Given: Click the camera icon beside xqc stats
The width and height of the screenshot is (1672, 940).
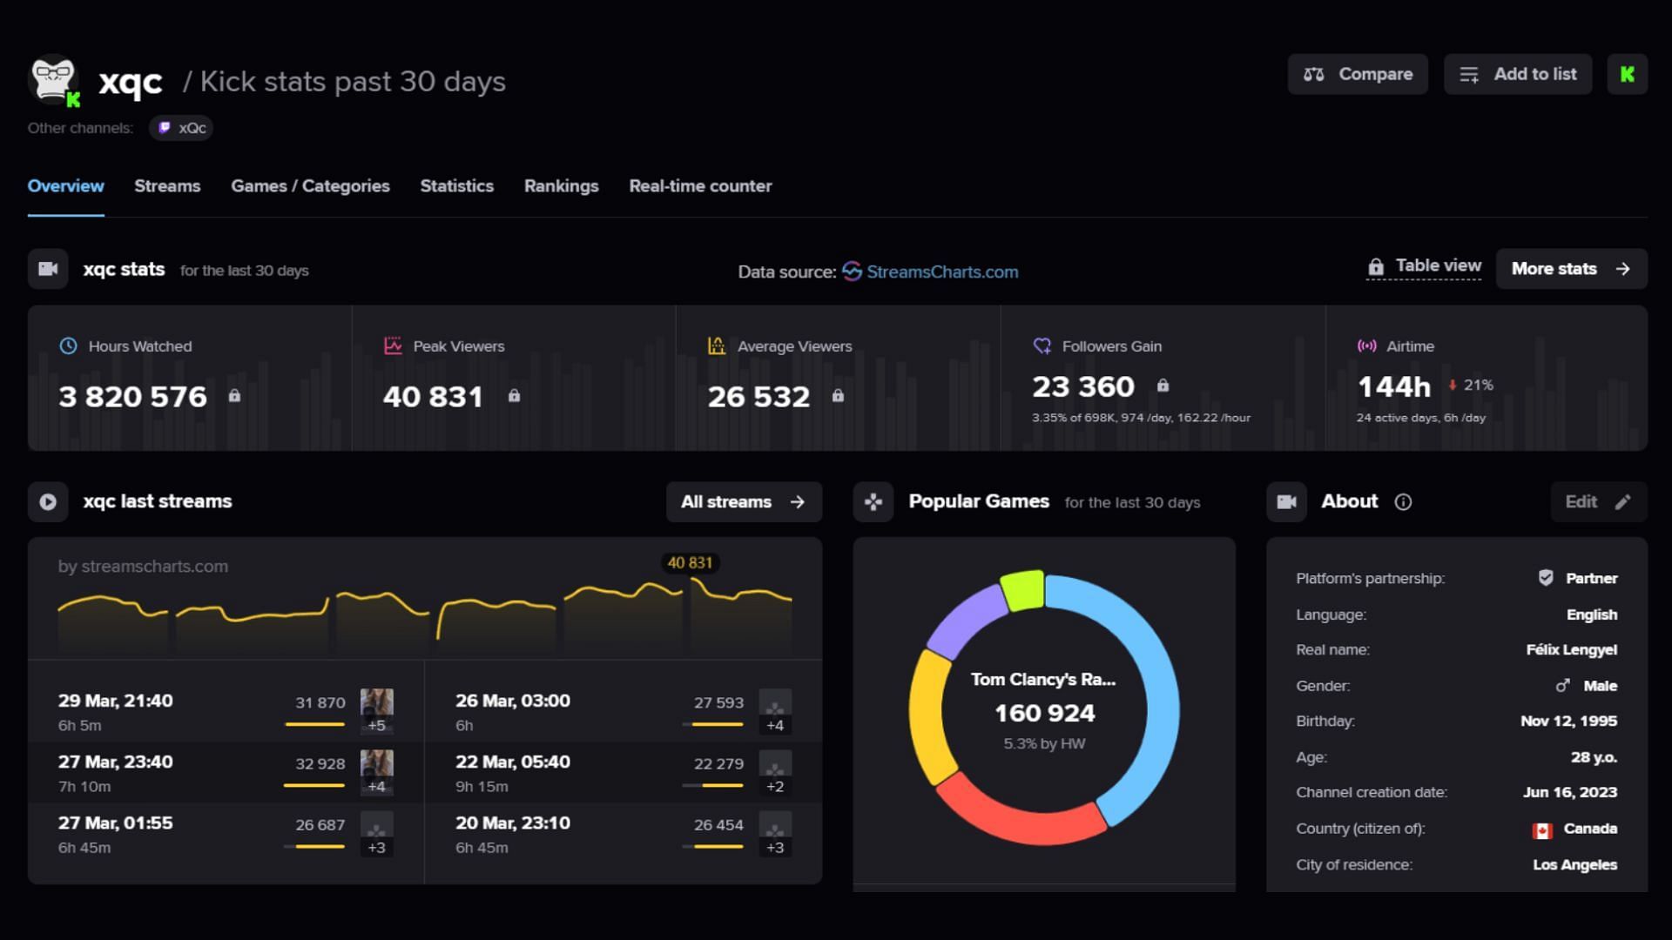Looking at the screenshot, I should [x=48, y=269].
